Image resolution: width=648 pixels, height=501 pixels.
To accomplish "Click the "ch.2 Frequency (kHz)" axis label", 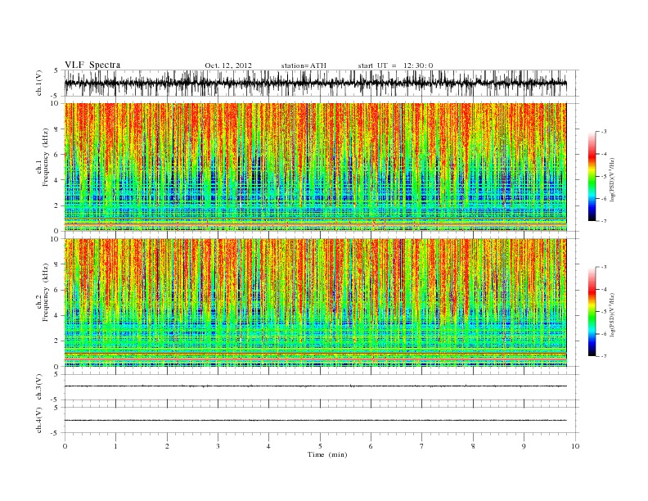I will click(x=43, y=291).
